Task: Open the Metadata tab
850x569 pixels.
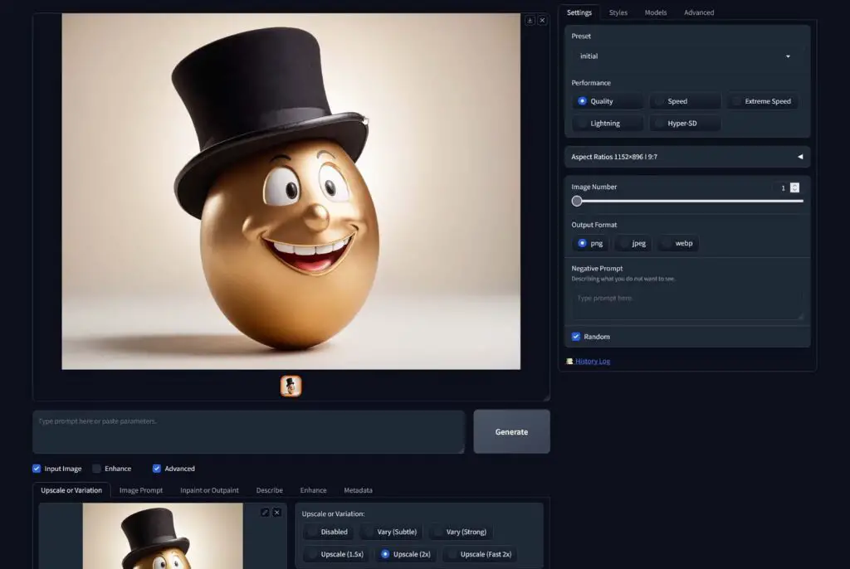Action: tap(358, 490)
